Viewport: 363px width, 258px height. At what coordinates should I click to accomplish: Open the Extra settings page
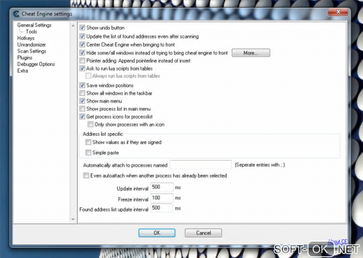tap(22, 70)
